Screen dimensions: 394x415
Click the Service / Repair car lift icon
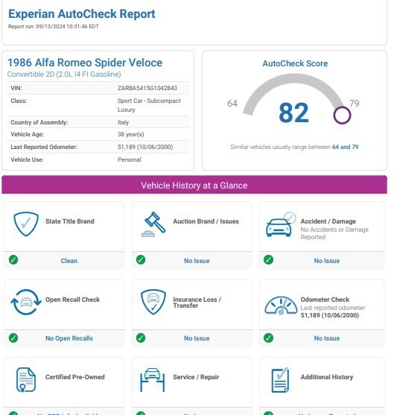(153, 380)
